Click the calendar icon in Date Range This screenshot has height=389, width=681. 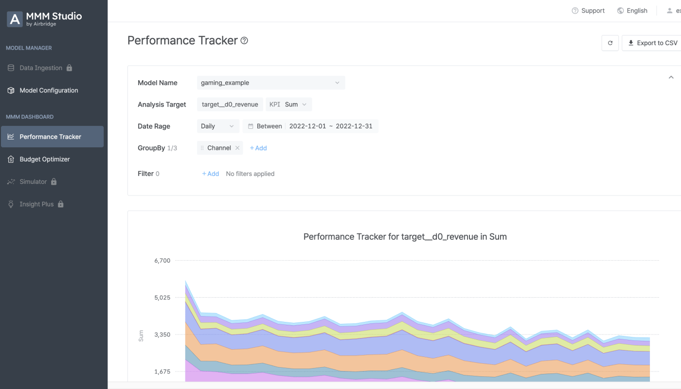tap(251, 126)
